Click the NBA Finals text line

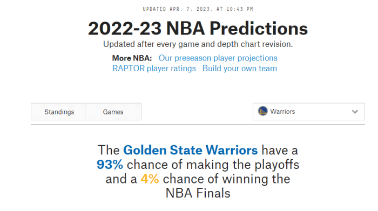pyautogui.click(x=198, y=193)
